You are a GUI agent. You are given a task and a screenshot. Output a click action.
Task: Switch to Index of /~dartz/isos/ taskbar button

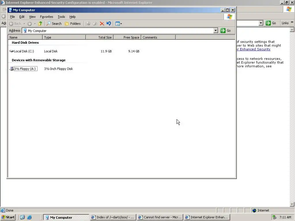(x=113, y=217)
